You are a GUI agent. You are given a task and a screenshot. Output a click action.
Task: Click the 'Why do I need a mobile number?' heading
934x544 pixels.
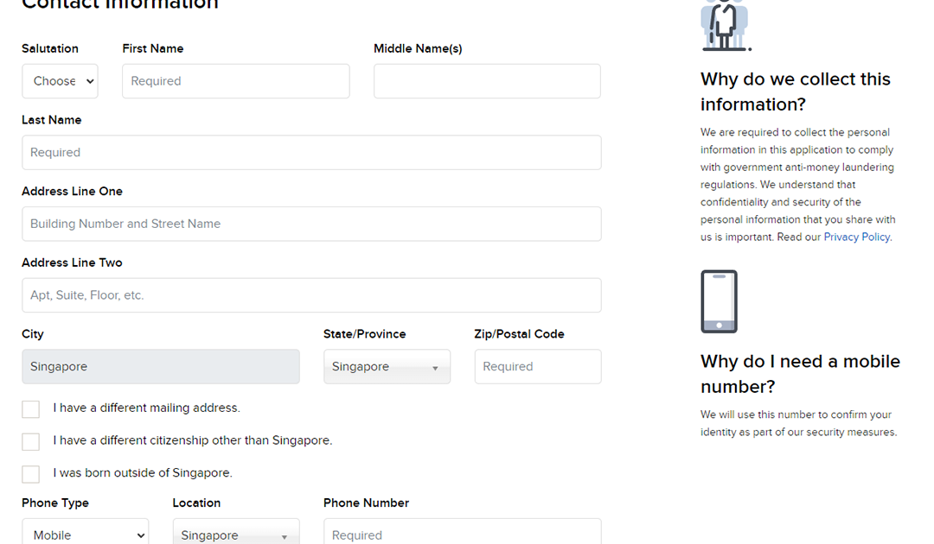pyautogui.click(x=800, y=373)
